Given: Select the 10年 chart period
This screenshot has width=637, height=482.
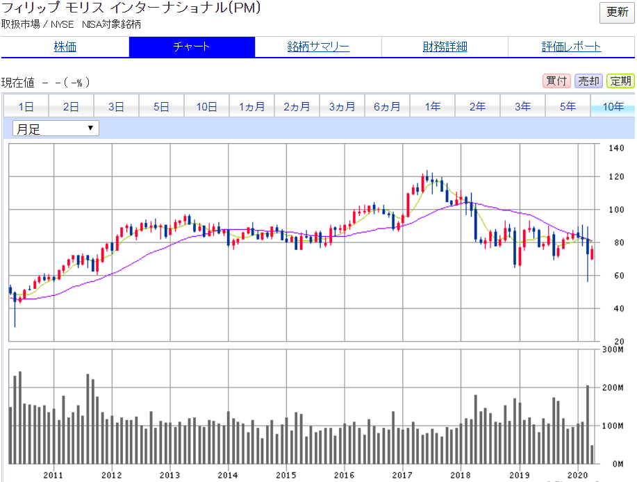Looking at the screenshot, I should point(613,106).
